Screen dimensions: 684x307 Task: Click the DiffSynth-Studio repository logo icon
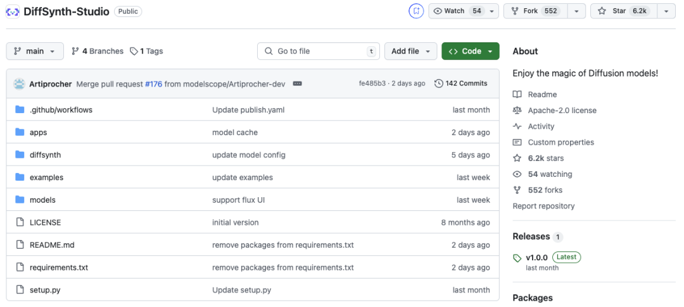pyautogui.click(x=12, y=11)
